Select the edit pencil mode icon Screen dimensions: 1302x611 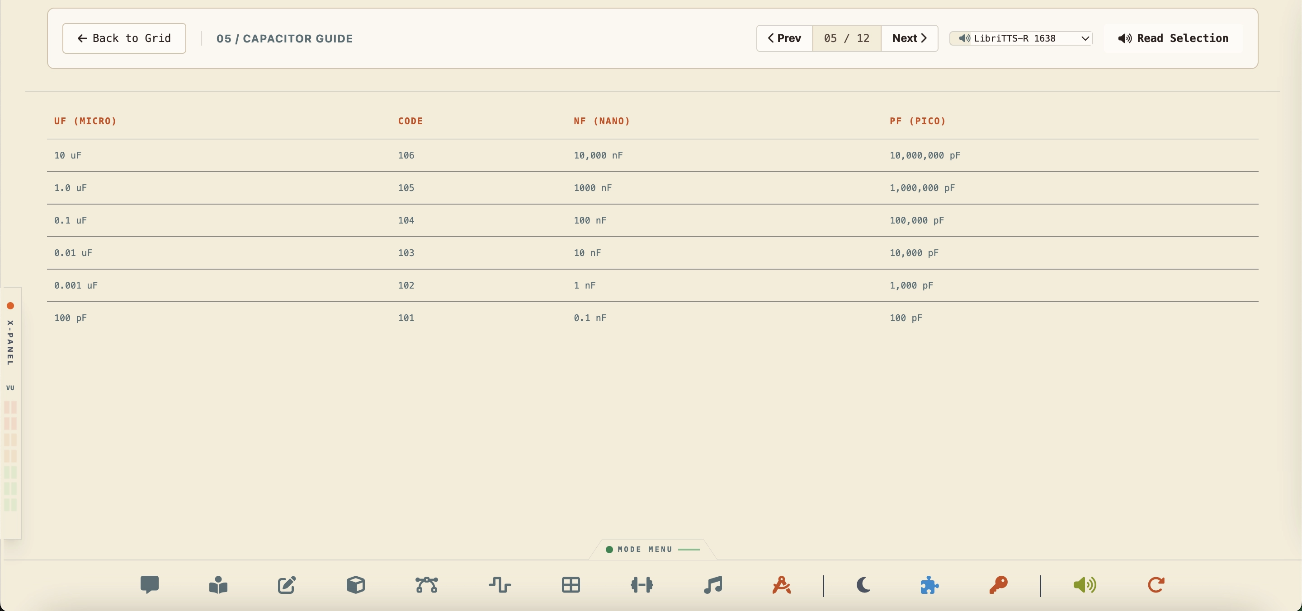[x=287, y=585]
